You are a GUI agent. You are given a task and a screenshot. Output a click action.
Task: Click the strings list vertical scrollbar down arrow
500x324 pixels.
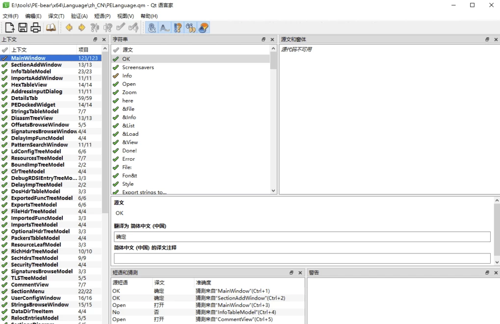pos(273,191)
